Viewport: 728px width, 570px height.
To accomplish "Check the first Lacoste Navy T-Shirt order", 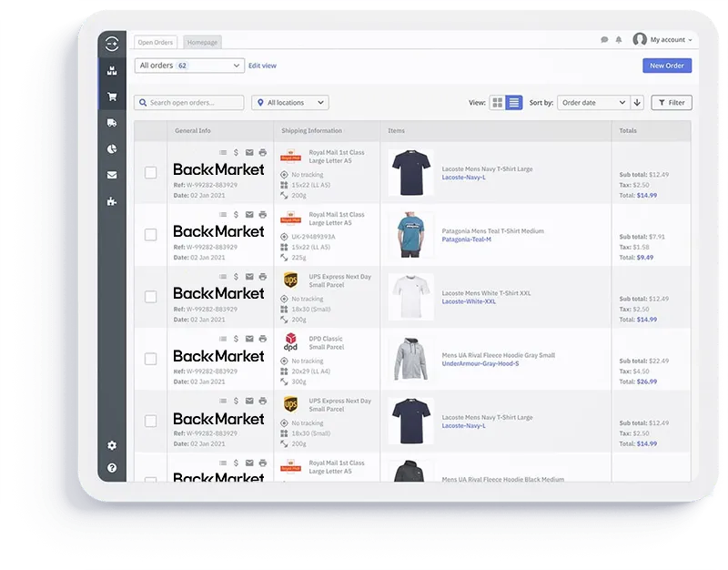I will (x=150, y=173).
